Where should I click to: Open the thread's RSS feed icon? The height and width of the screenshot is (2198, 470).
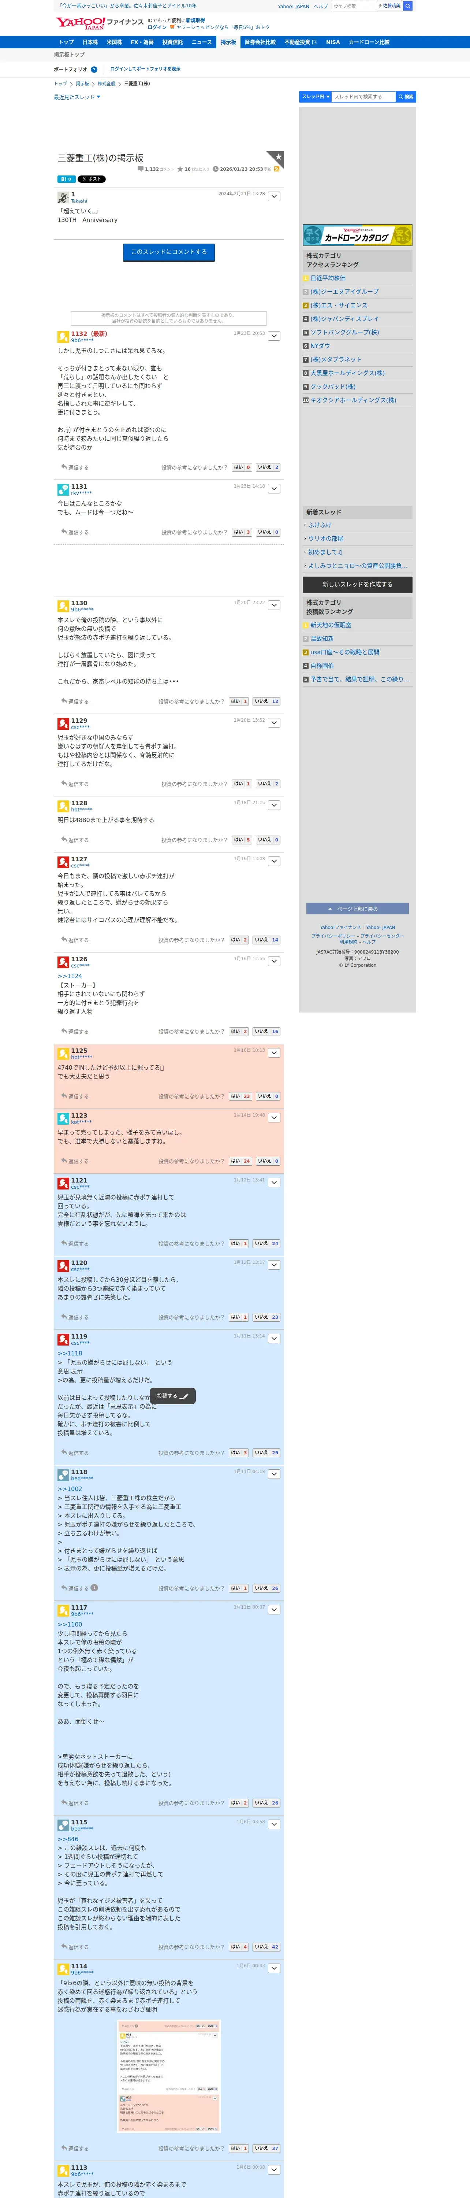(276, 169)
